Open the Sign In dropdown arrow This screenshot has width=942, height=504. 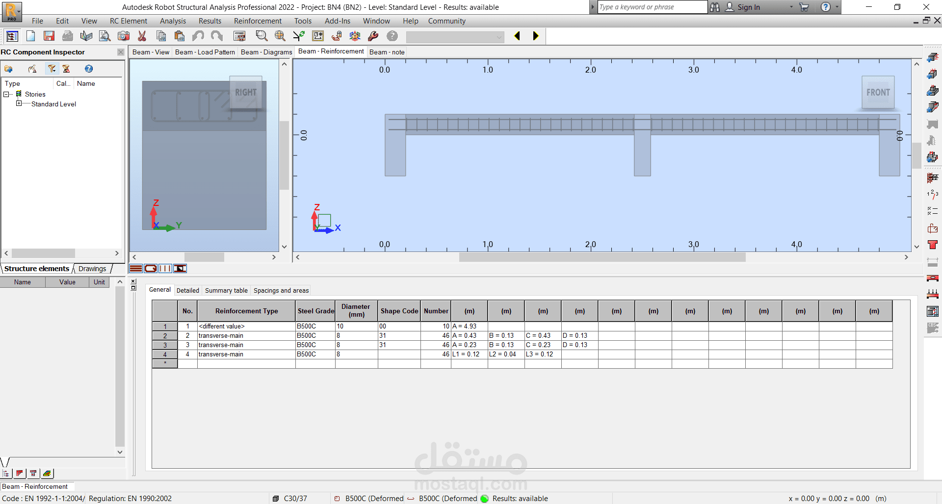[x=791, y=7]
